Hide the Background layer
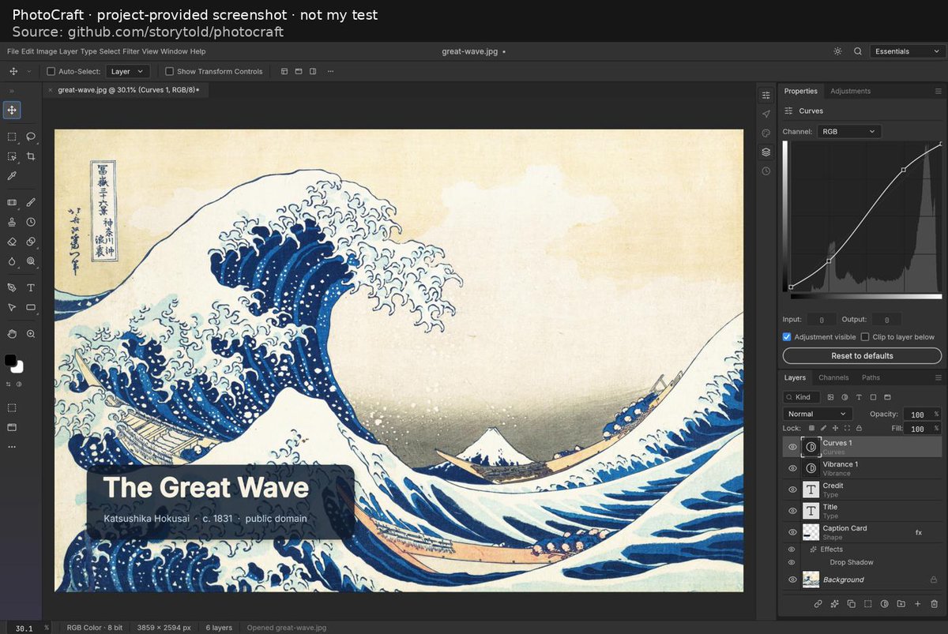This screenshot has height=634, width=948. [792, 580]
